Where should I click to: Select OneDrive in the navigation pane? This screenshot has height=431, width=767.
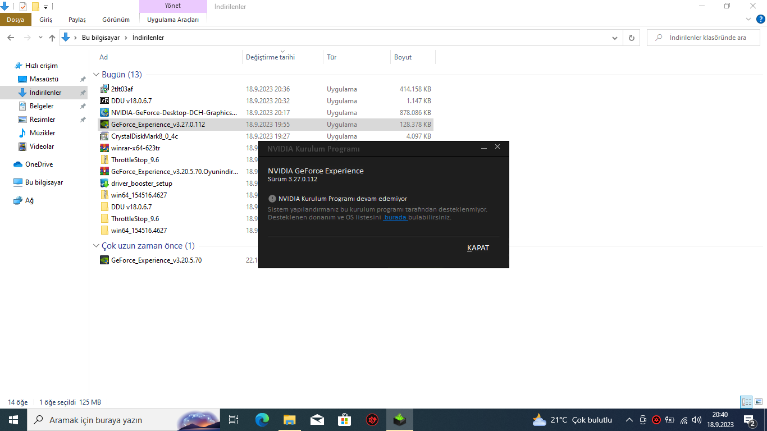(x=39, y=164)
